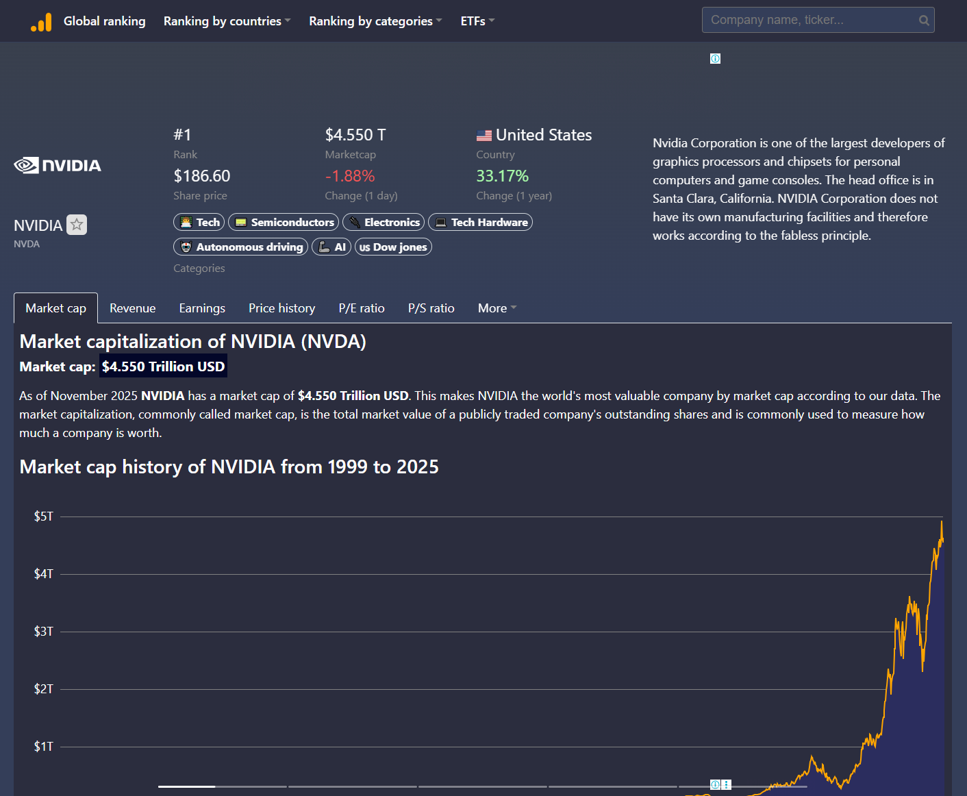967x796 pixels.
Task: Open the Autonomous driving category tag
Action: point(241,247)
